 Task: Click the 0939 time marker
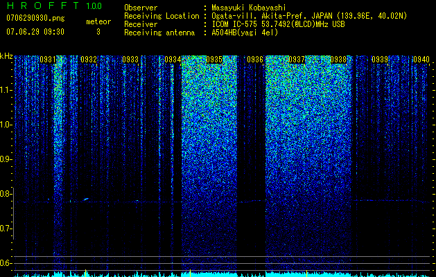[x=380, y=60]
